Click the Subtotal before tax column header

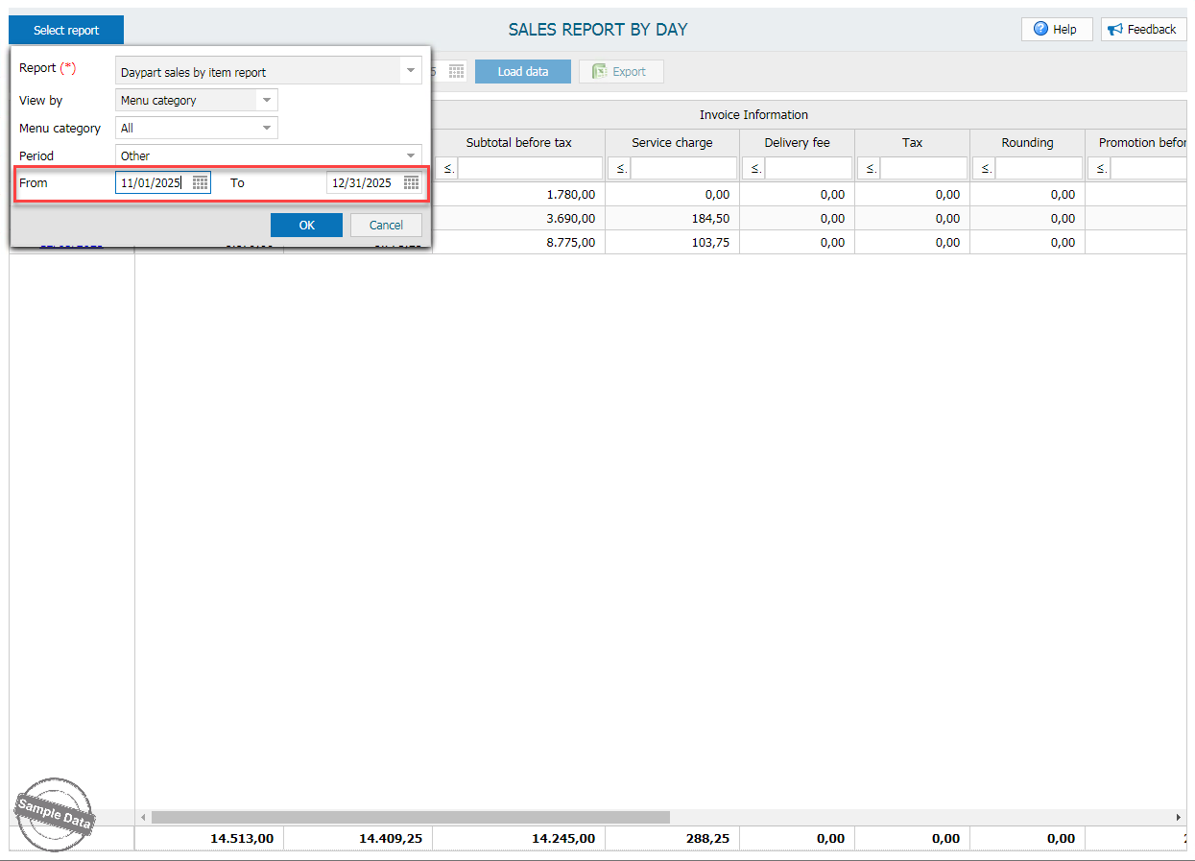(x=518, y=143)
